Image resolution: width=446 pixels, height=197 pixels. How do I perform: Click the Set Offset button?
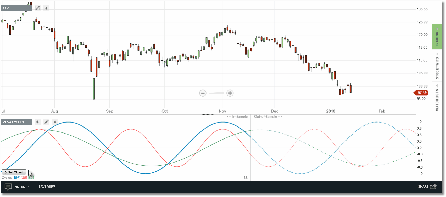pyautogui.click(x=14, y=172)
